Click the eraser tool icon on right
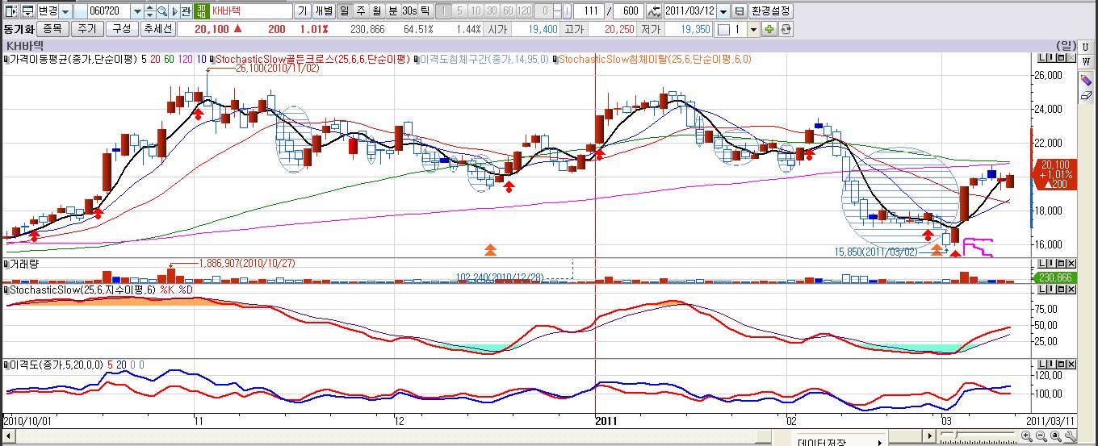The width and height of the screenshot is (1098, 446). click(1086, 95)
